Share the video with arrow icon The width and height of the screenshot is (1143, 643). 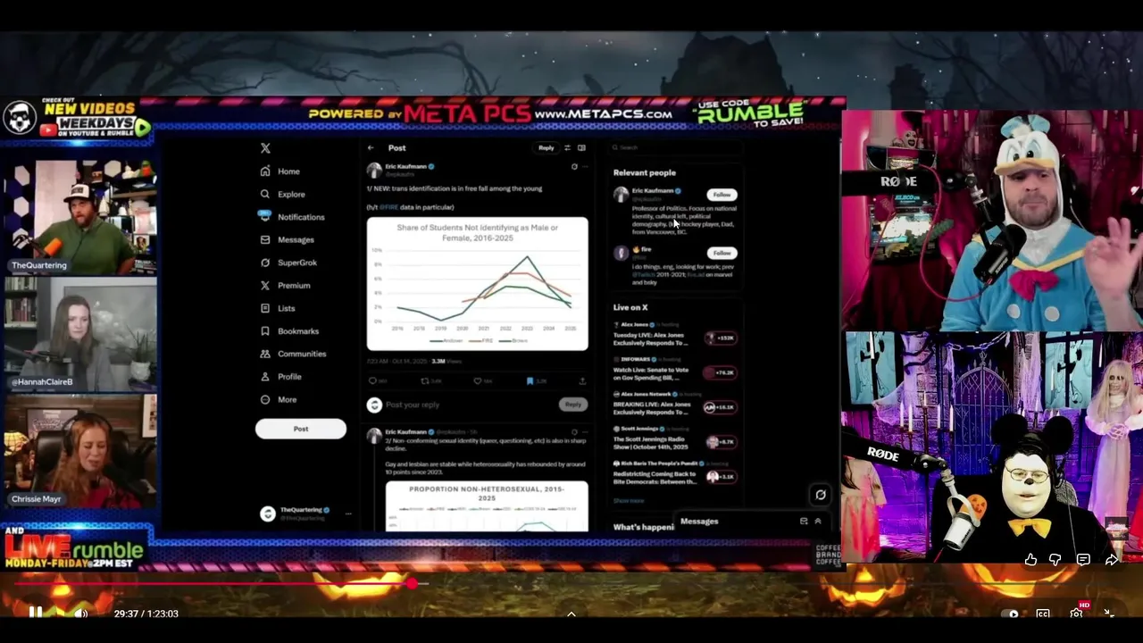(1111, 560)
